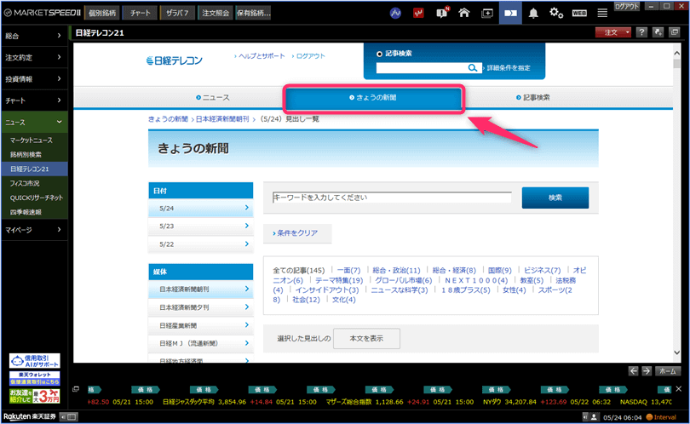Screen dimensions: 690x424
Task: Switch to the きょうの新聞 tab
Action: coord(373,98)
